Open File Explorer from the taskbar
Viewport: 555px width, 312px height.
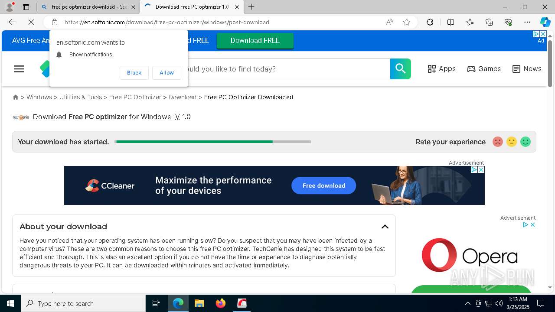point(199,303)
